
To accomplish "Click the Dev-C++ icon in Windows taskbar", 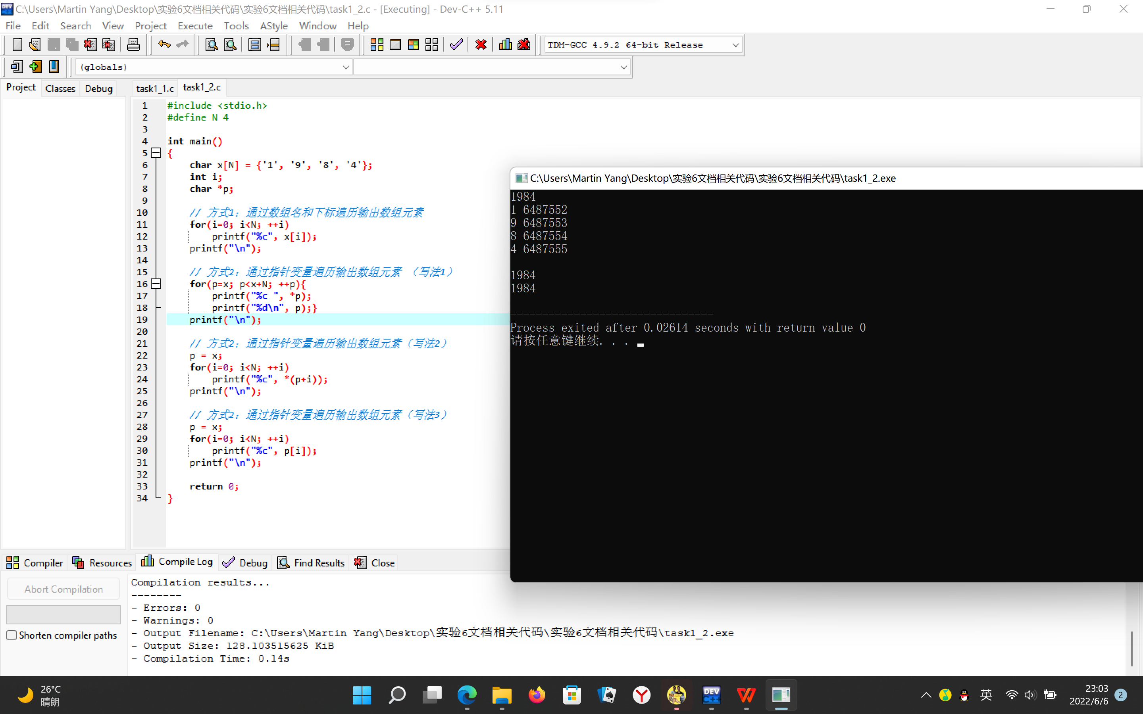I will [x=711, y=695].
